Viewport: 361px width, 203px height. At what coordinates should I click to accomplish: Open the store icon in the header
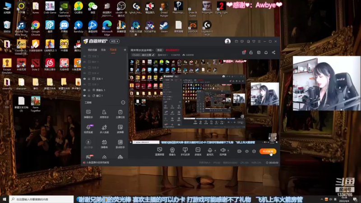click(x=259, y=52)
